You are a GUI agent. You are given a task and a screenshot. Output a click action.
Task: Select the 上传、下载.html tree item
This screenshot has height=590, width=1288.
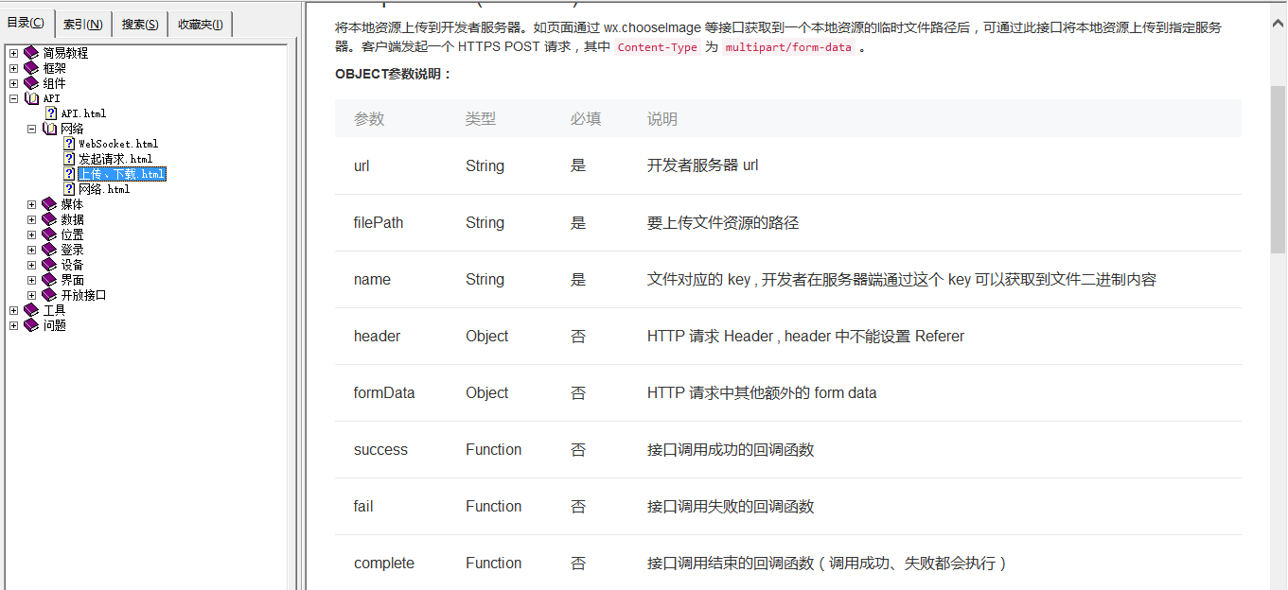click(122, 174)
